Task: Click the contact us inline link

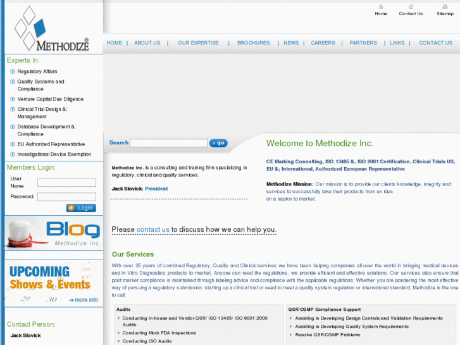Action: [x=153, y=229]
